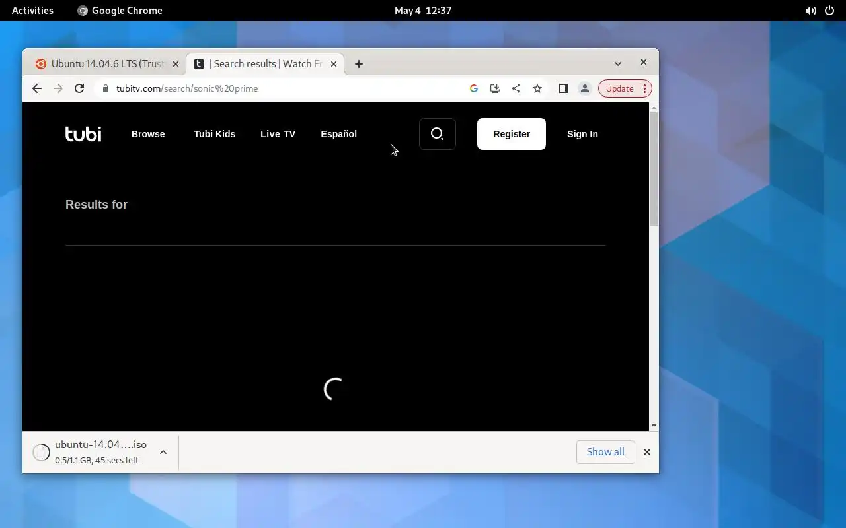Click the browser forward arrow
This screenshot has width=846, height=528.
pos(58,88)
